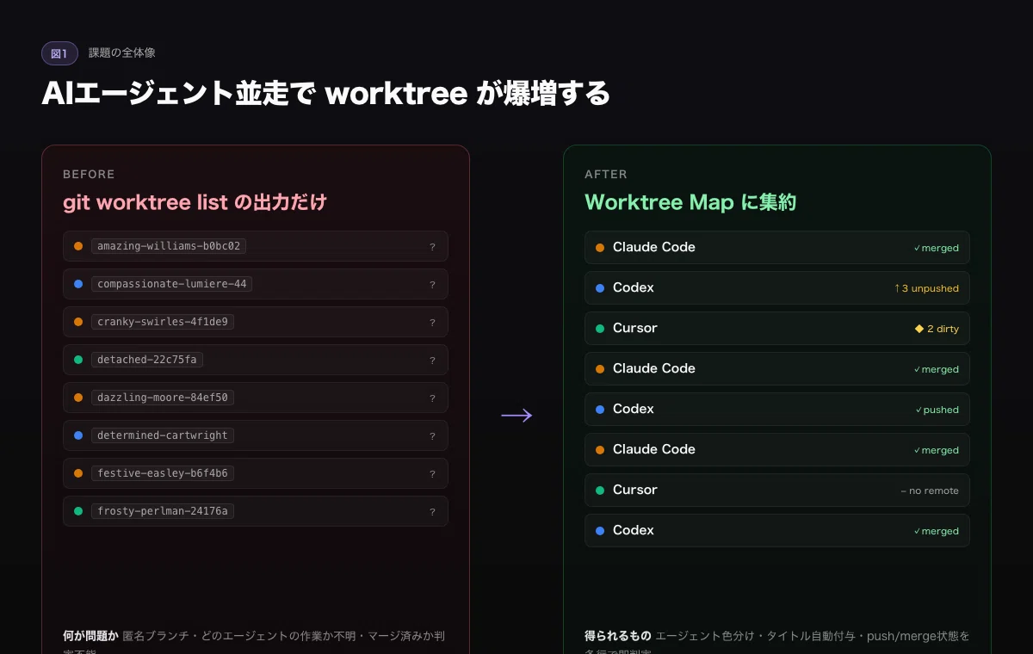Click the blue dot on Codex 3 unpushed row
Viewport: 1033px width, 654px height.
(x=600, y=288)
